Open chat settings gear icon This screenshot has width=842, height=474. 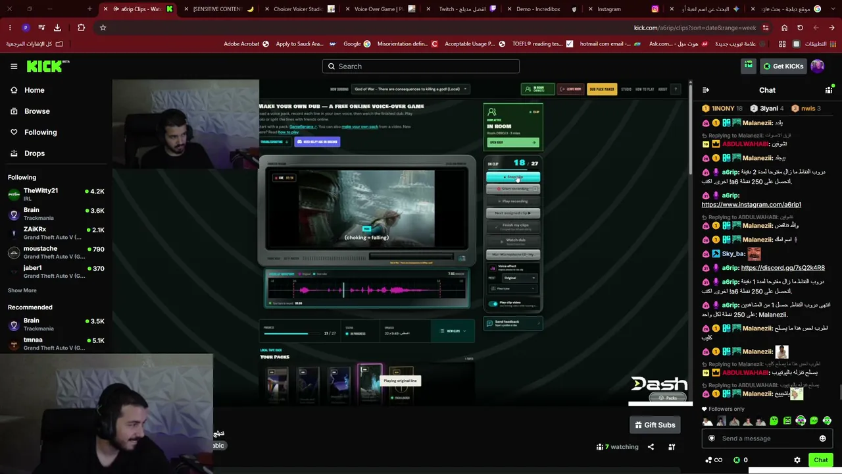coord(797,460)
